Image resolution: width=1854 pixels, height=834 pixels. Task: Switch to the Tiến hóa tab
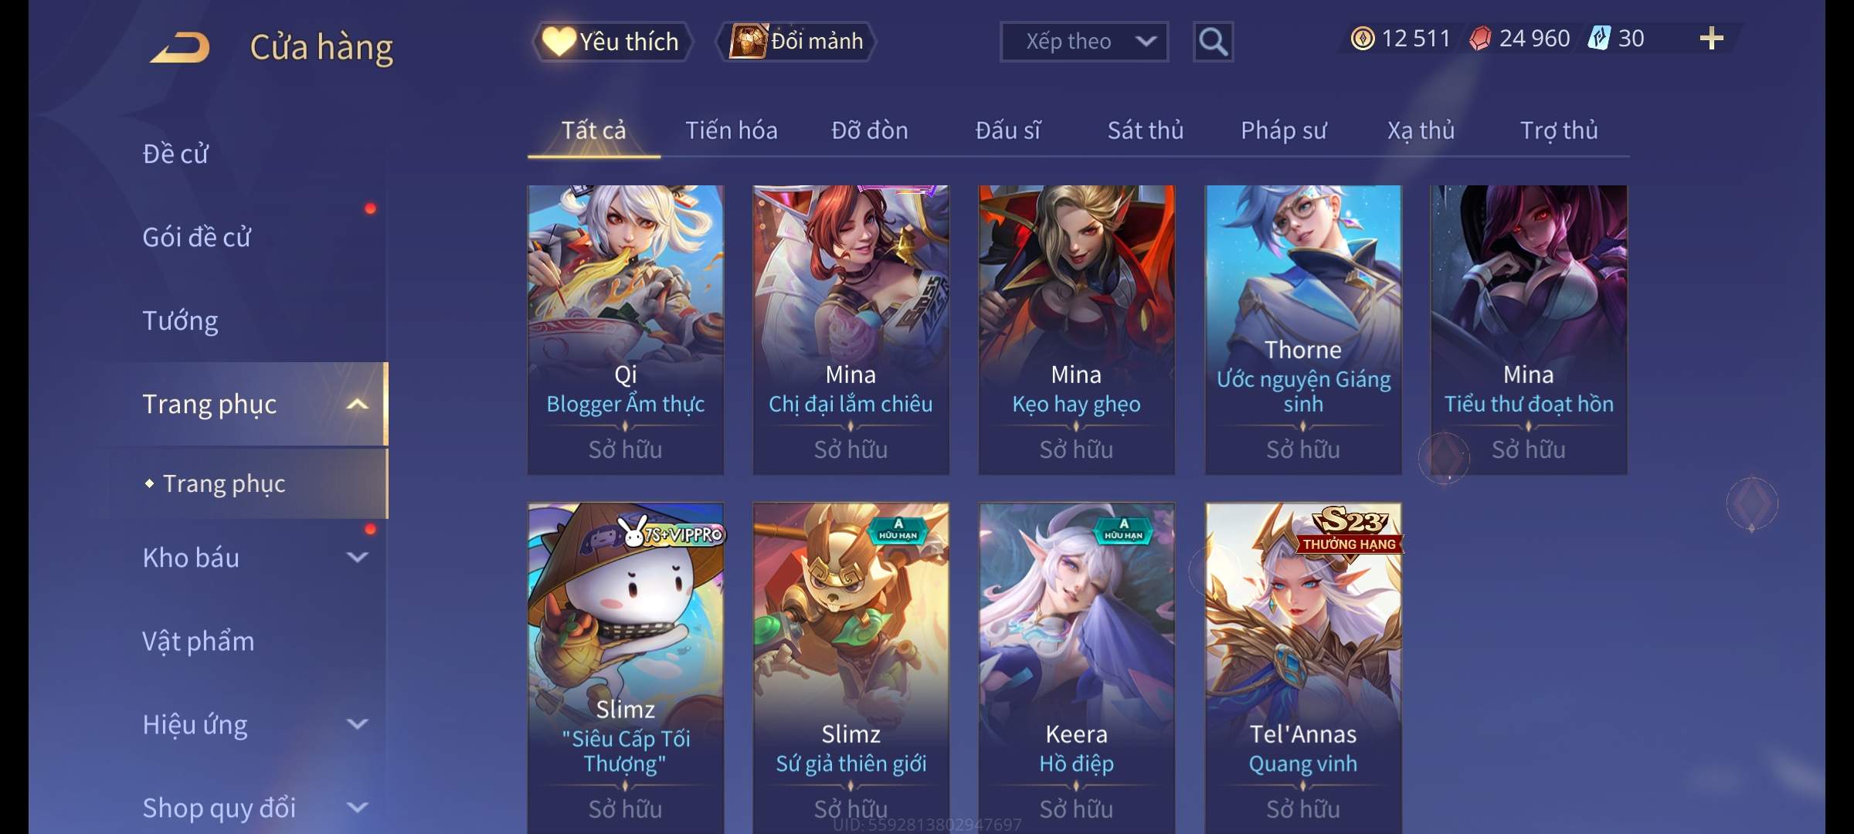click(x=731, y=131)
